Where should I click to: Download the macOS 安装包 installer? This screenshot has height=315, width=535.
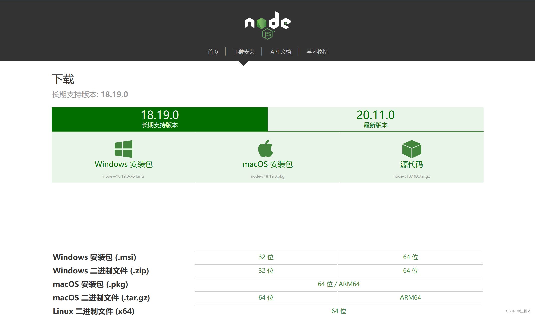tap(267, 158)
